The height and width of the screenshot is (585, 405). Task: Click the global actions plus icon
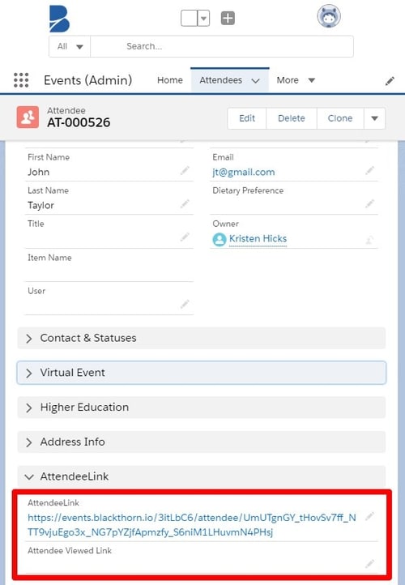[x=228, y=18]
